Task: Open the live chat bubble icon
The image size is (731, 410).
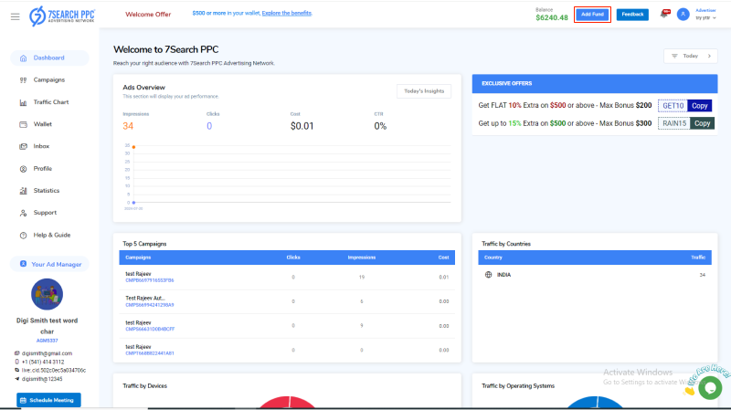Action: (x=710, y=388)
